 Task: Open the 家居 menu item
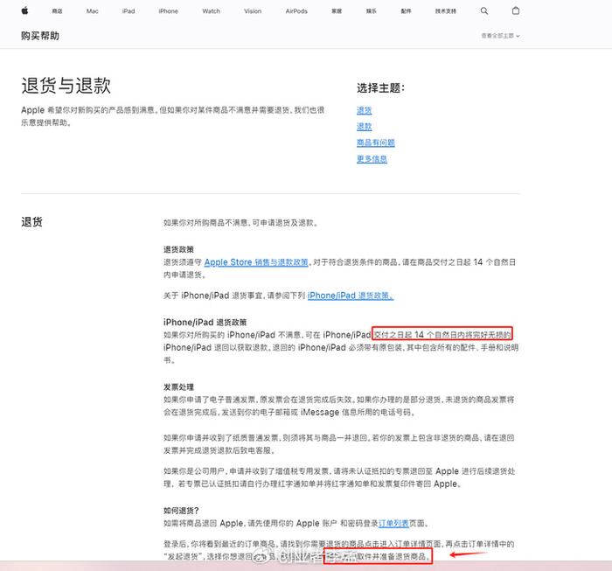click(337, 11)
